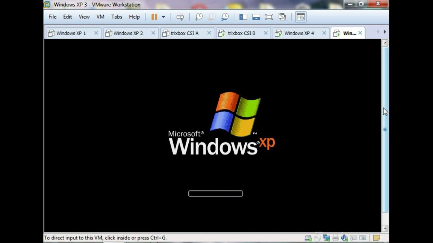Viewport: 433px width, 243px height.
Task: Open the Tabs menu
Action: click(117, 17)
